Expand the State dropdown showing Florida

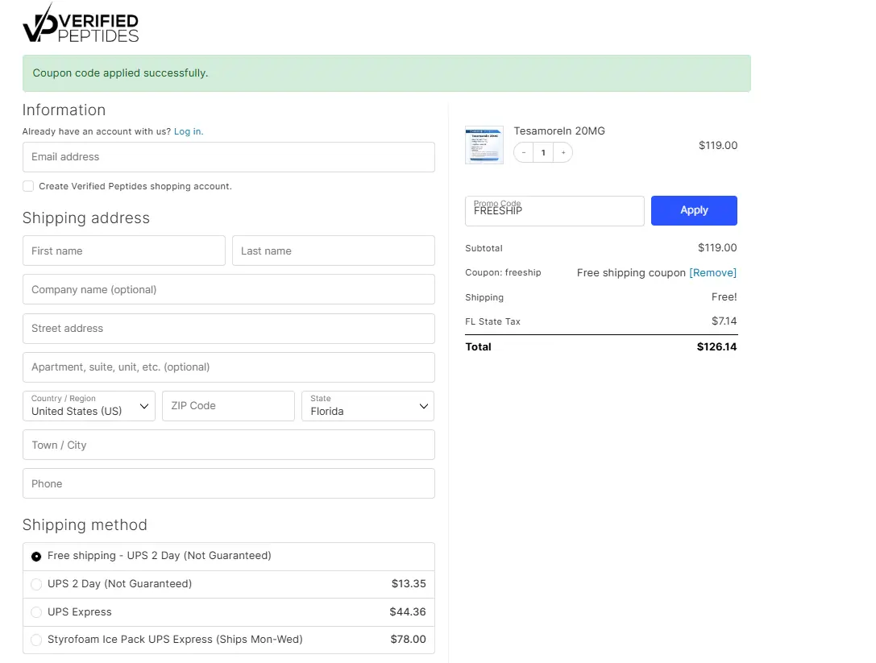tap(367, 406)
